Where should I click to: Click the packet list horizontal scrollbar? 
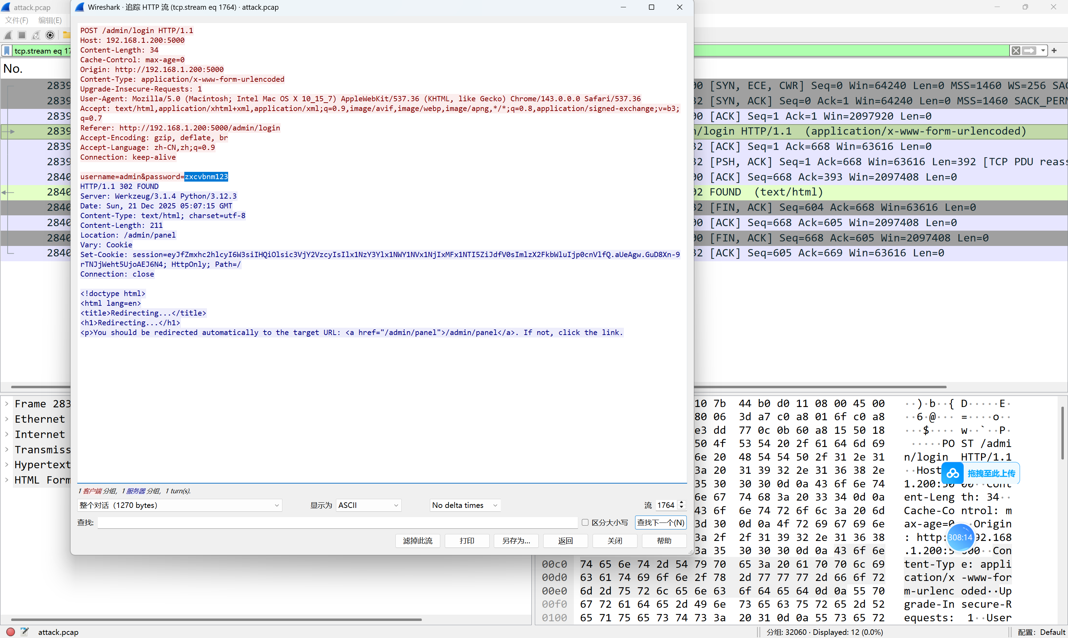(820, 386)
